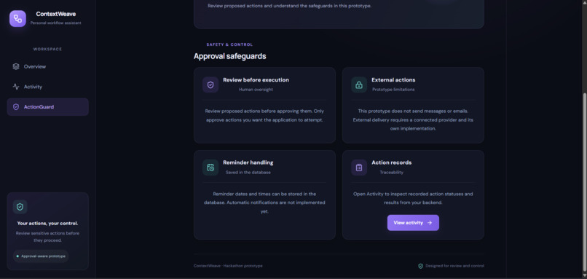Image resolution: width=587 pixels, height=279 pixels.
Task: Click the ActionGuard shield icon in sidebar
Action: (16, 107)
